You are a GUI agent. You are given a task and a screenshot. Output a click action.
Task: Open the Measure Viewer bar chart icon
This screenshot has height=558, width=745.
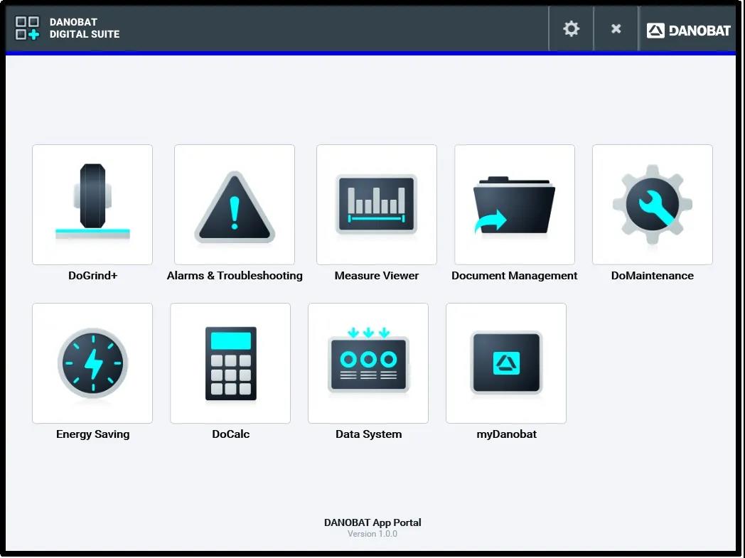pyautogui.click(x=376, y=204)
